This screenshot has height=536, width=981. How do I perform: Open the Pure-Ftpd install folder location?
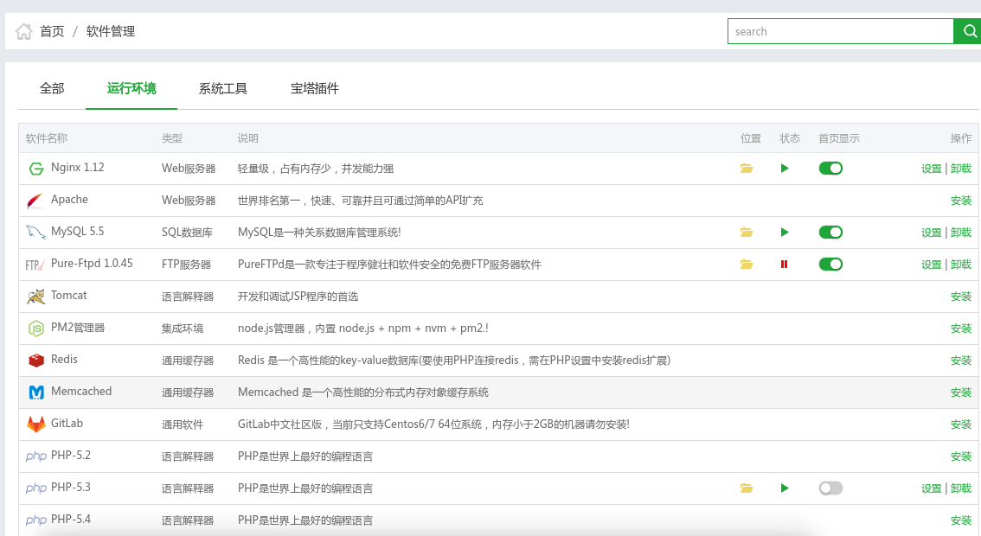747,264
